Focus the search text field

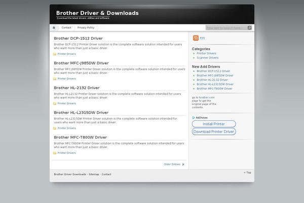(x=226, y=28)
